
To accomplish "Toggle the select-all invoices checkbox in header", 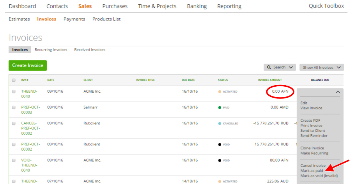I will tap(14, 80).
